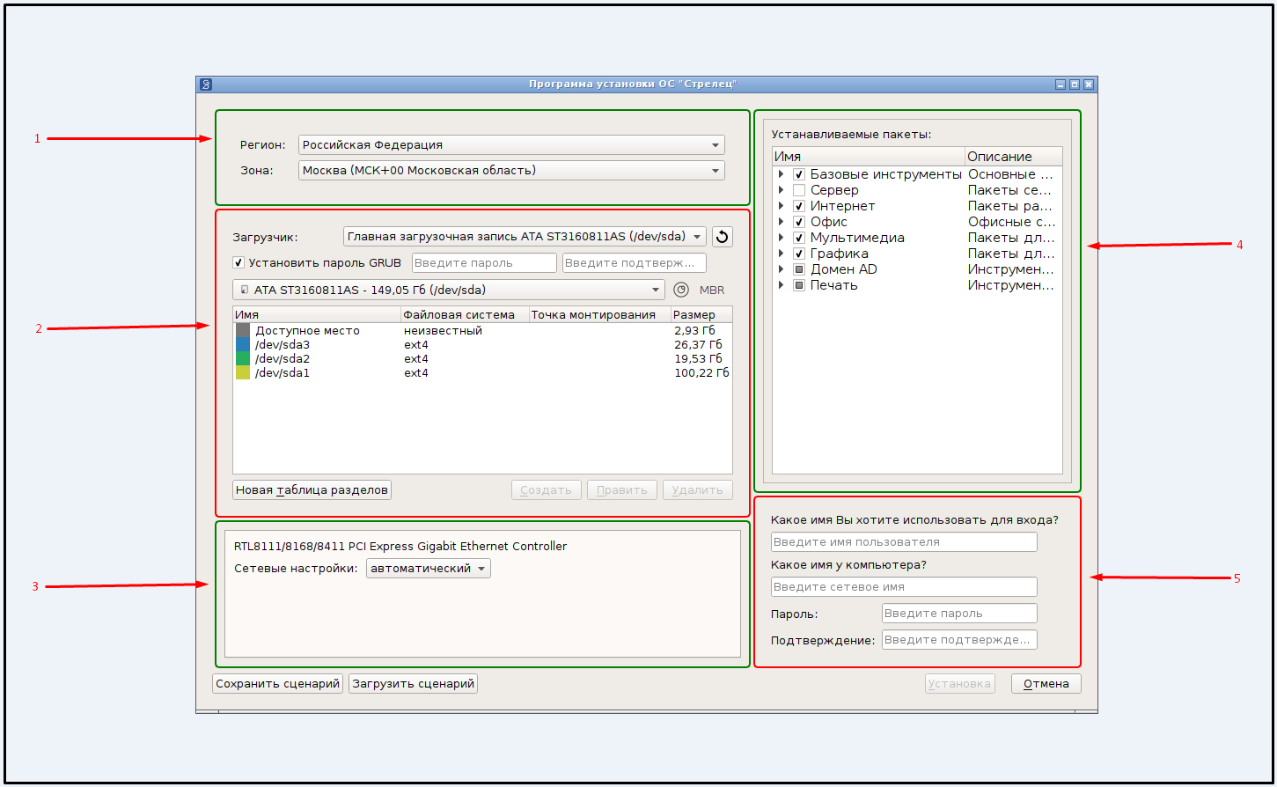This screenshot has height=787, width=1277.
Task: Expand the Базовые инструменты tree node
Action: point(781,174)
